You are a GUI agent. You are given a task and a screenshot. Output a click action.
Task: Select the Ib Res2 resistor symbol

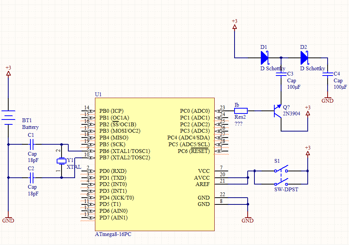pyautogui.click(x=241, y=111)
